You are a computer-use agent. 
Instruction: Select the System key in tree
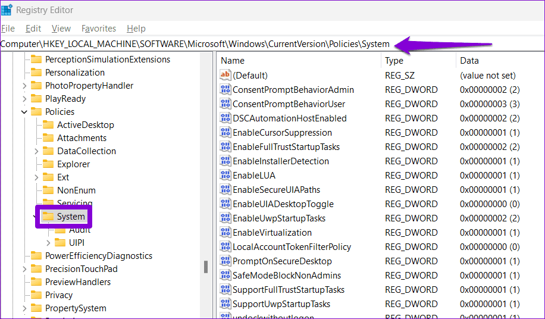click(x=71, y=217)
